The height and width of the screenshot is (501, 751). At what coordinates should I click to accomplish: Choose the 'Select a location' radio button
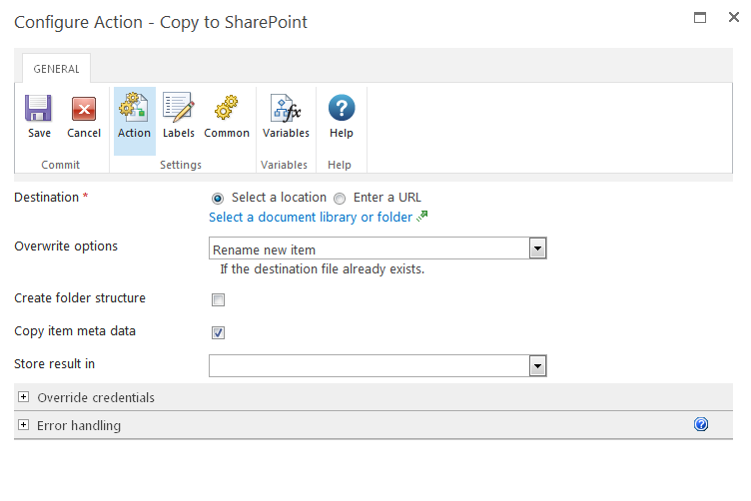(218, 198)
